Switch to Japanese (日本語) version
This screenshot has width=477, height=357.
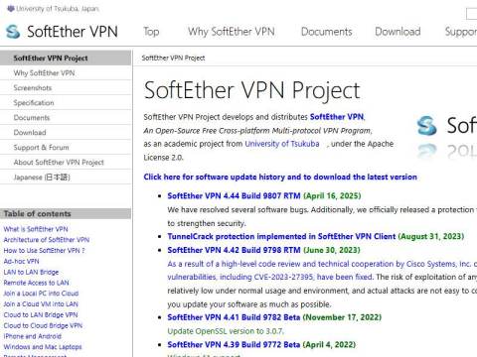pos(66,177)
